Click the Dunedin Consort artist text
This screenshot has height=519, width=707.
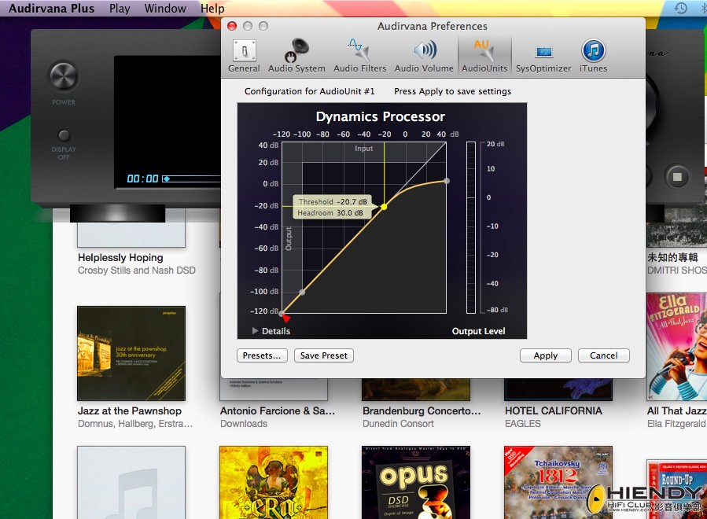coord(398,423)
